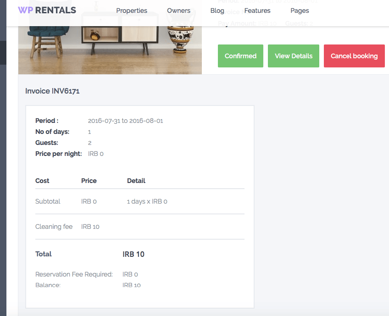
Task: Click the View Details button
Action: click(x=294, y=56)
